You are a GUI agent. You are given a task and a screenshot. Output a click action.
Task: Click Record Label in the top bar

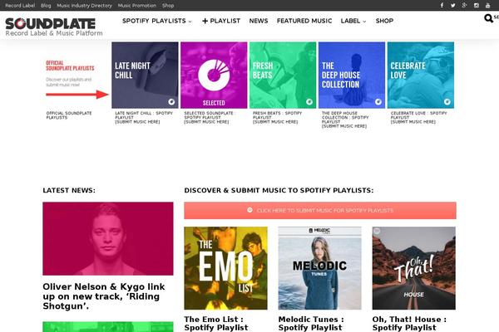coord(20,6)
